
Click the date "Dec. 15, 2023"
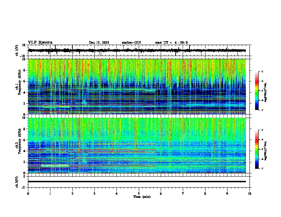tap(99, 43)
